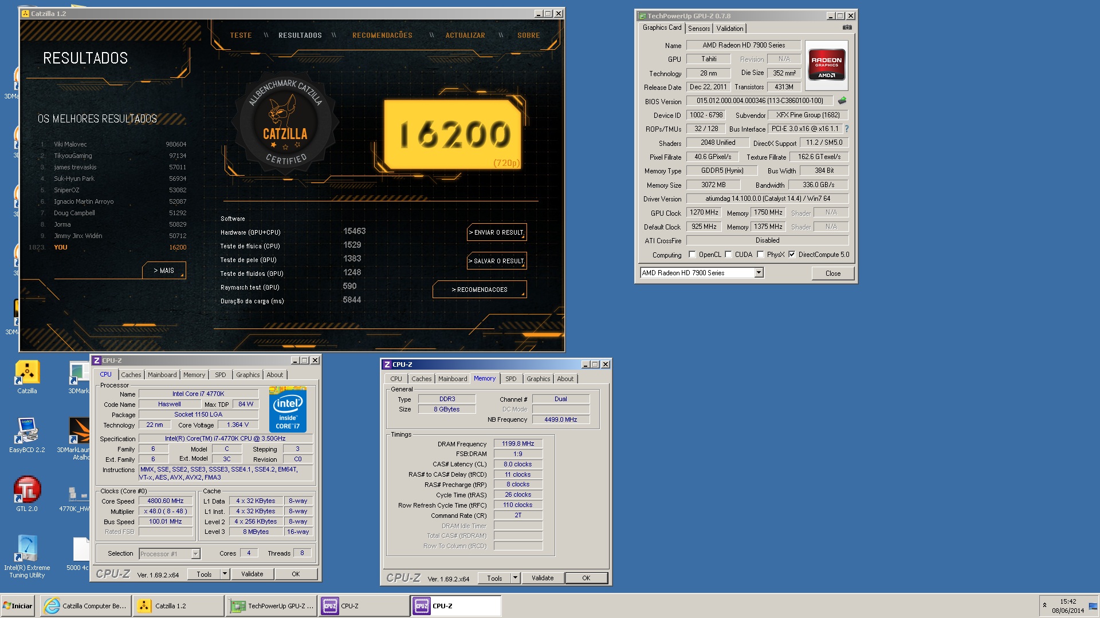Click the active CPU-Z taskbar button

click(x=457, y=606)
